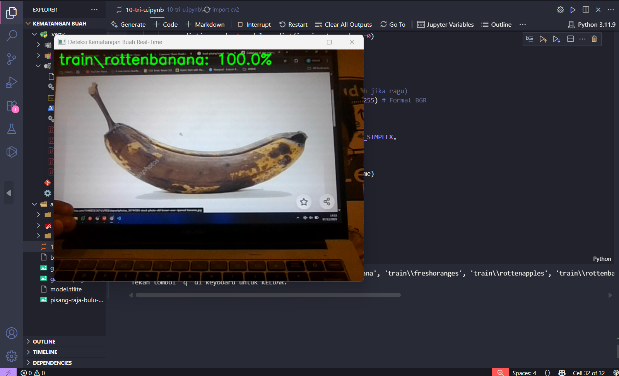Click the star icon in the camera preview
Screen dimensions: 619x376
tap(304, 202)
